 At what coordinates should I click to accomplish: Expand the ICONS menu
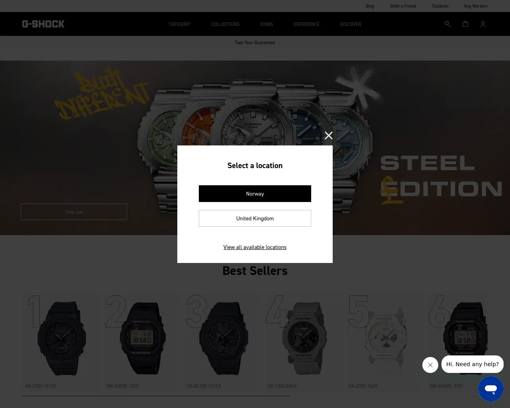[x=267, y=24]
